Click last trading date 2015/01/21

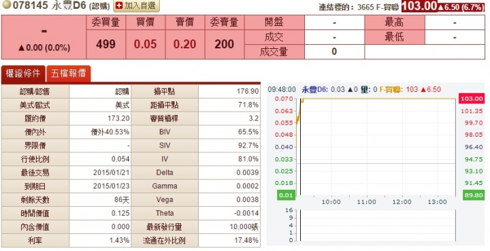111,172
